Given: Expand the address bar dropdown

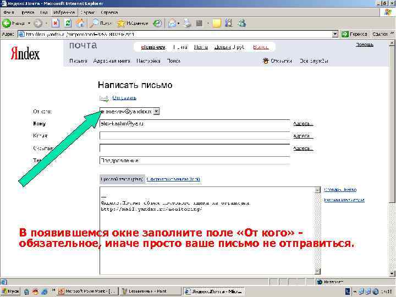Looking at the screenshot, I should point(335,34).
